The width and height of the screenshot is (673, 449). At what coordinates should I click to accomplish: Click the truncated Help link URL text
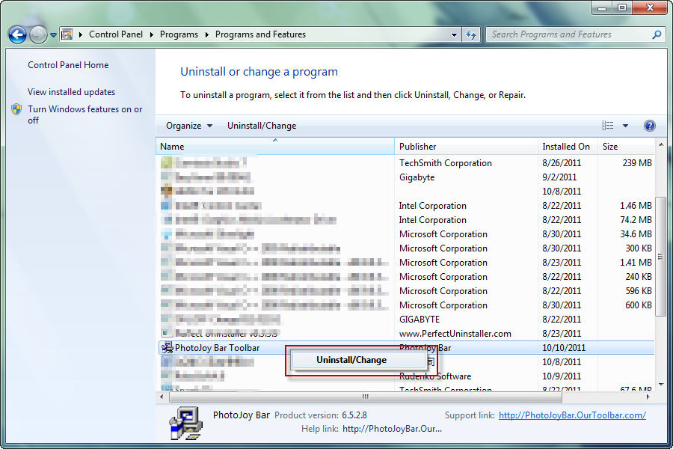(x=392, y=429)
